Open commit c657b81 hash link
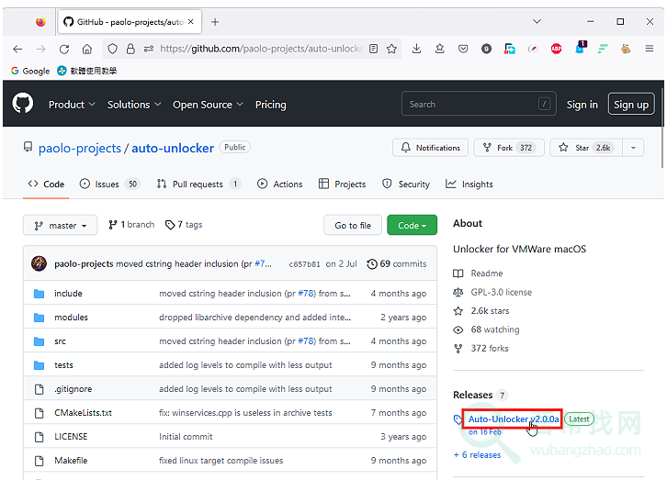Image resolution: width=667 pixels, height=480 pixels. click(305, 264)
